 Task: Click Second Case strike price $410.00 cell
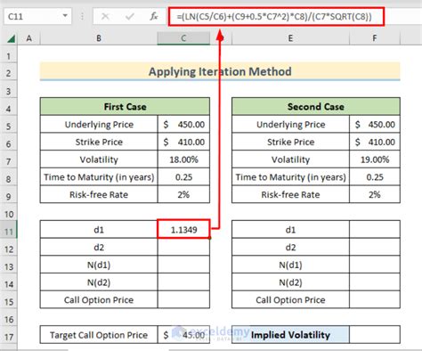click(x=375, y=142)
